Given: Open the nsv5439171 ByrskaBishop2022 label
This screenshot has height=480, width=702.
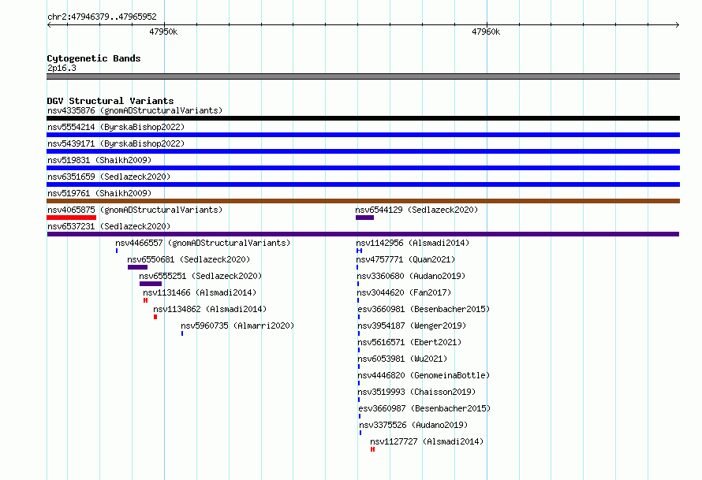Looking at the screenshot, I should (116, 143).
